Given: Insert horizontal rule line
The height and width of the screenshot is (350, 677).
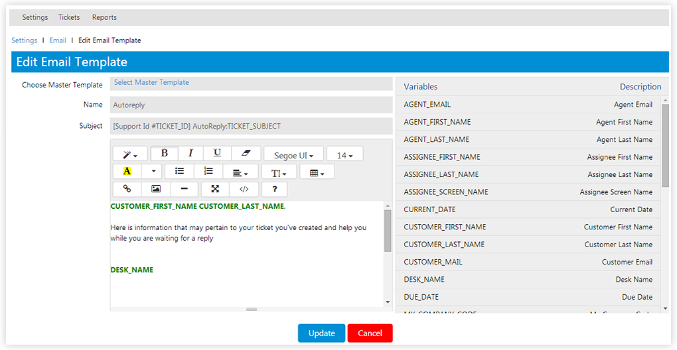Looking at the screenshot, I should [185, 189].
